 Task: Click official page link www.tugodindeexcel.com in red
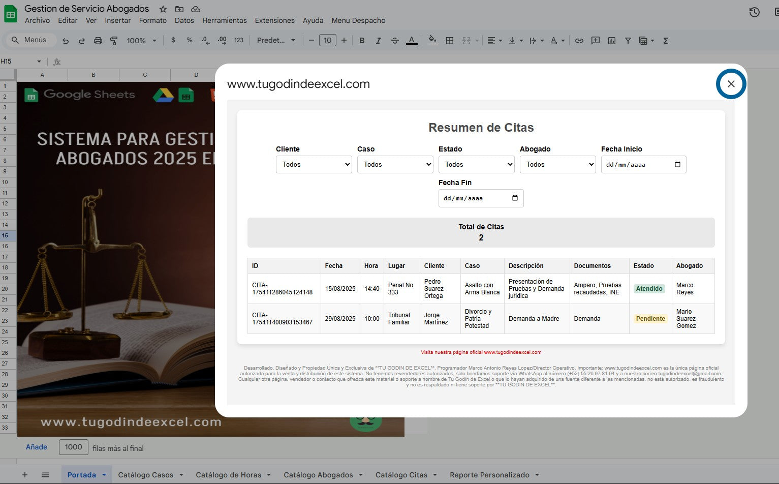point(513,352)
